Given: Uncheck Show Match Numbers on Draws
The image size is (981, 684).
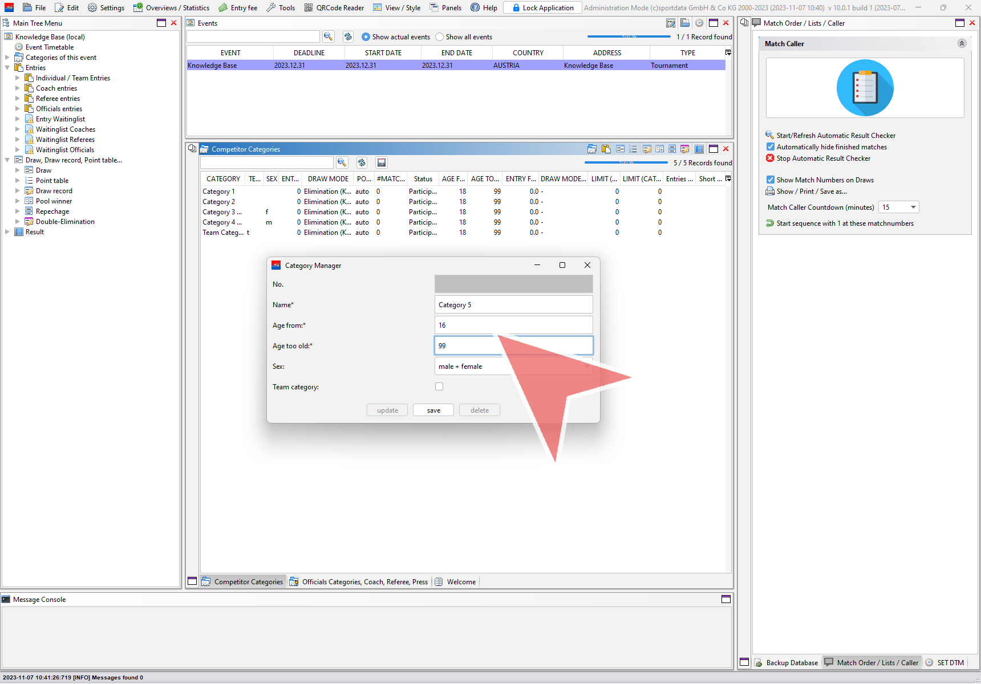Looking at the screenshot, I should point(771,180).
